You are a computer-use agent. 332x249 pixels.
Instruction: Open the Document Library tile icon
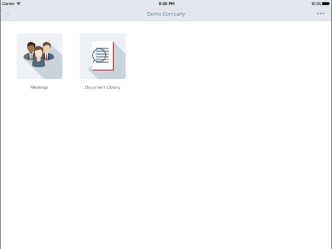[103, 56]
